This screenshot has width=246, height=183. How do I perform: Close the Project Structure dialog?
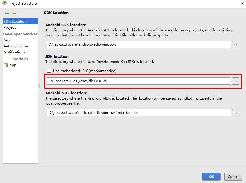[x=241, y=4]
